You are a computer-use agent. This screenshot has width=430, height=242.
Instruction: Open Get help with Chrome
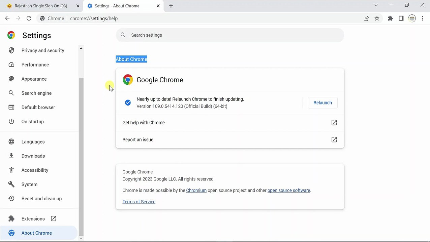(230, 123)
